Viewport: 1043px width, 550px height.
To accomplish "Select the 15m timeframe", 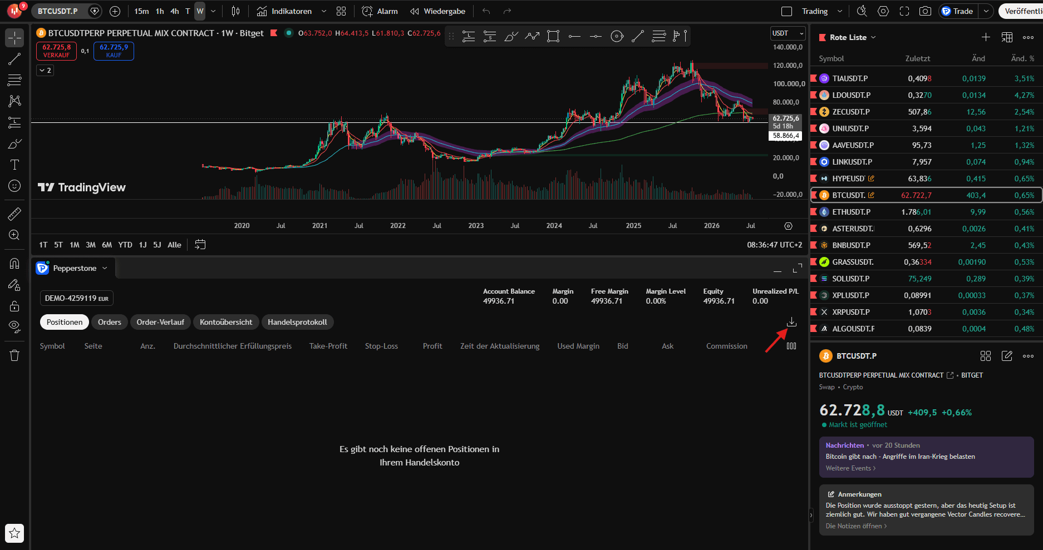I will [x=141, y=11].
